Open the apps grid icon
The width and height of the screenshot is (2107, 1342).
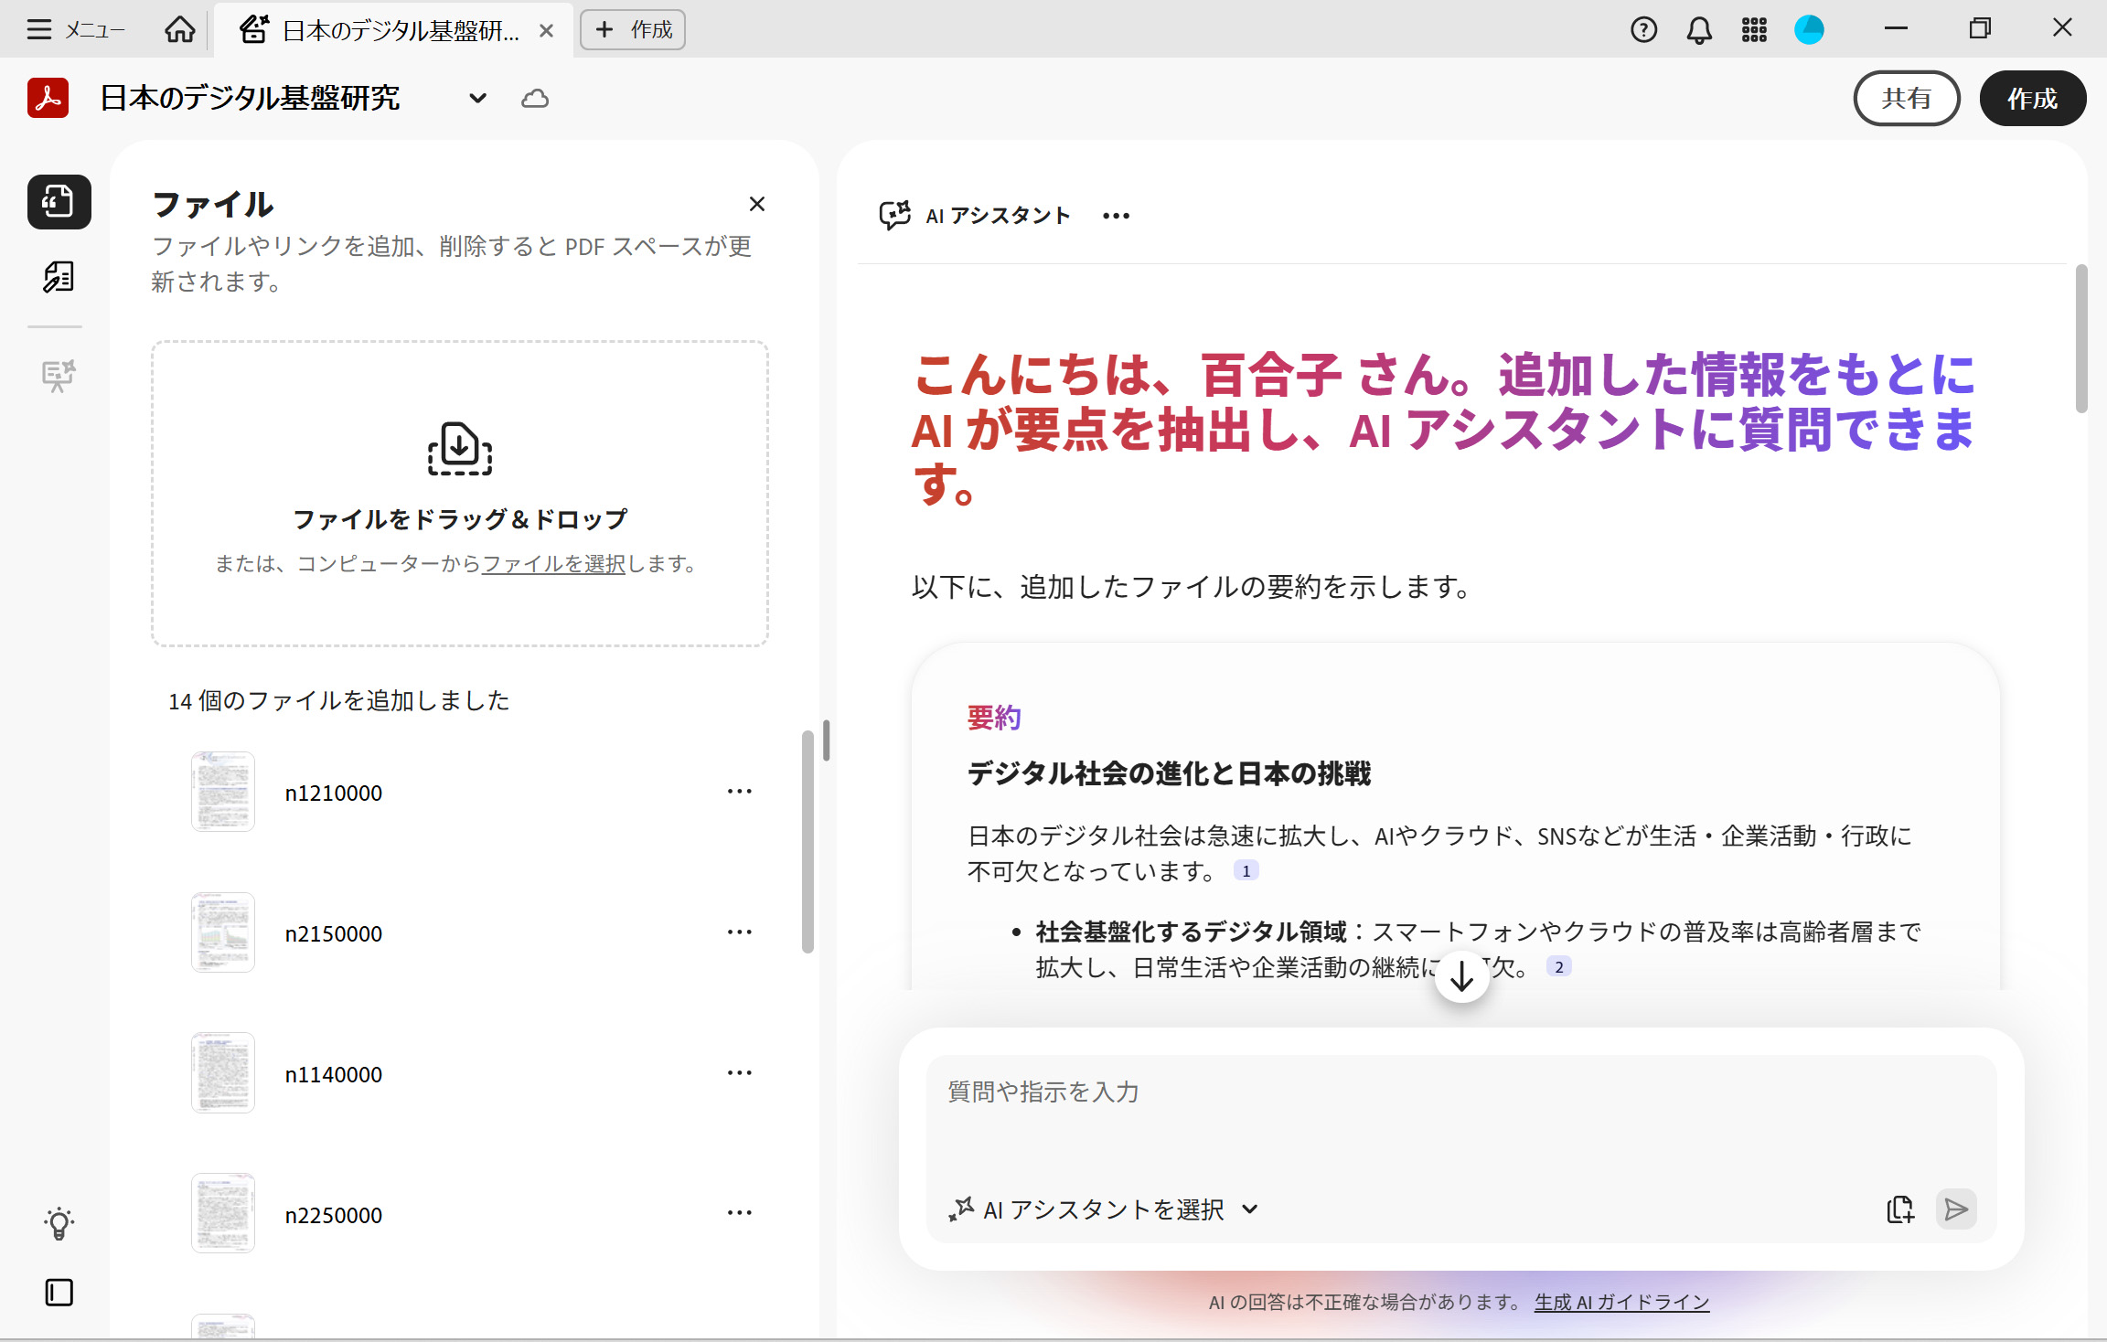1753,30
